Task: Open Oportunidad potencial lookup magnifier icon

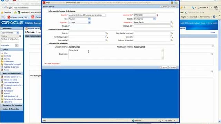Action: click(x=172, y=33)
